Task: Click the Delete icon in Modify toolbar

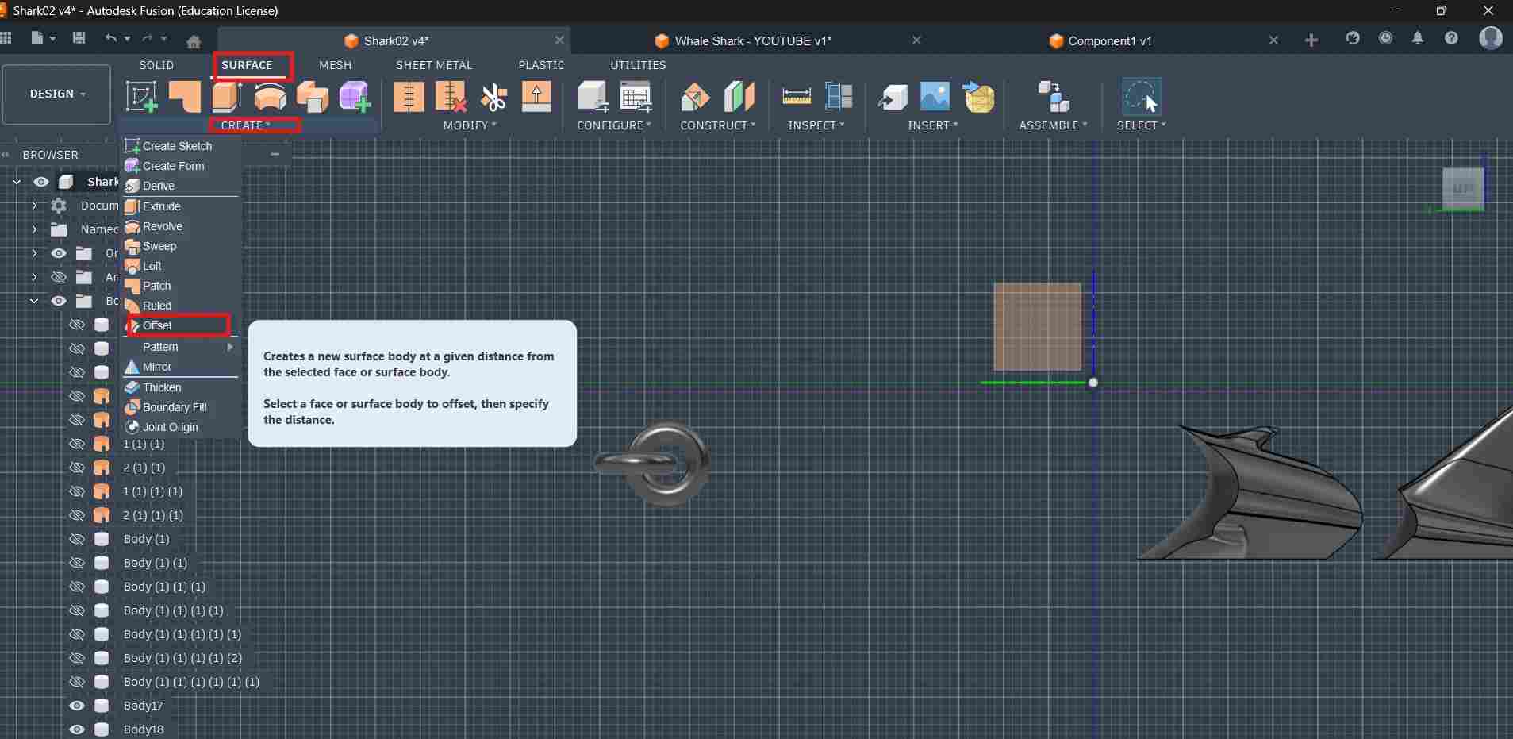Action: (x=451, y=97)
